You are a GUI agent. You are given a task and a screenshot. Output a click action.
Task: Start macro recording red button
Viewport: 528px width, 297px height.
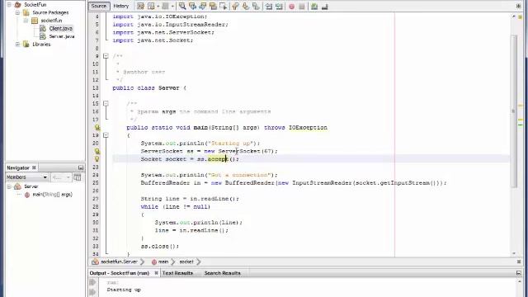point(291,7)
